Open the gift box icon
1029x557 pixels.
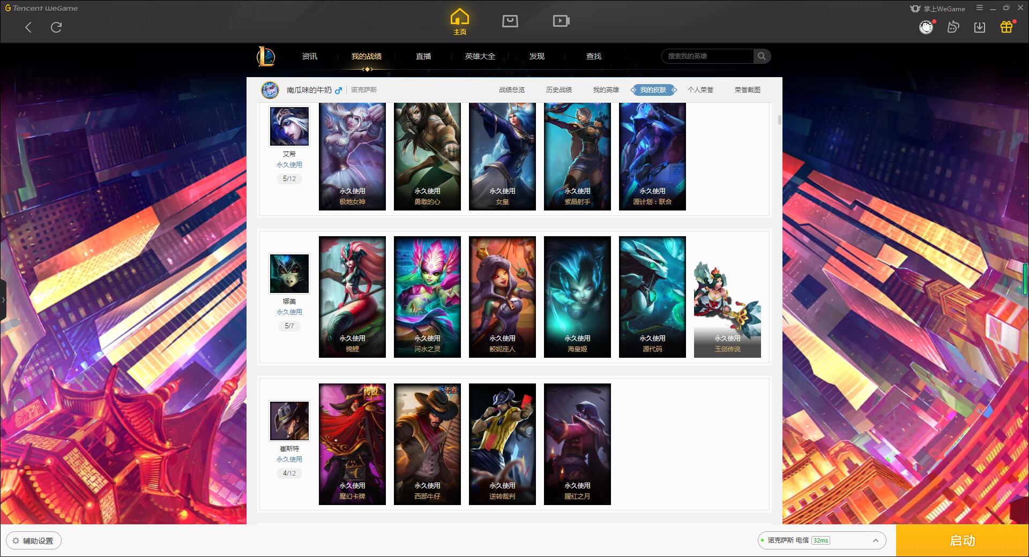1006,27
